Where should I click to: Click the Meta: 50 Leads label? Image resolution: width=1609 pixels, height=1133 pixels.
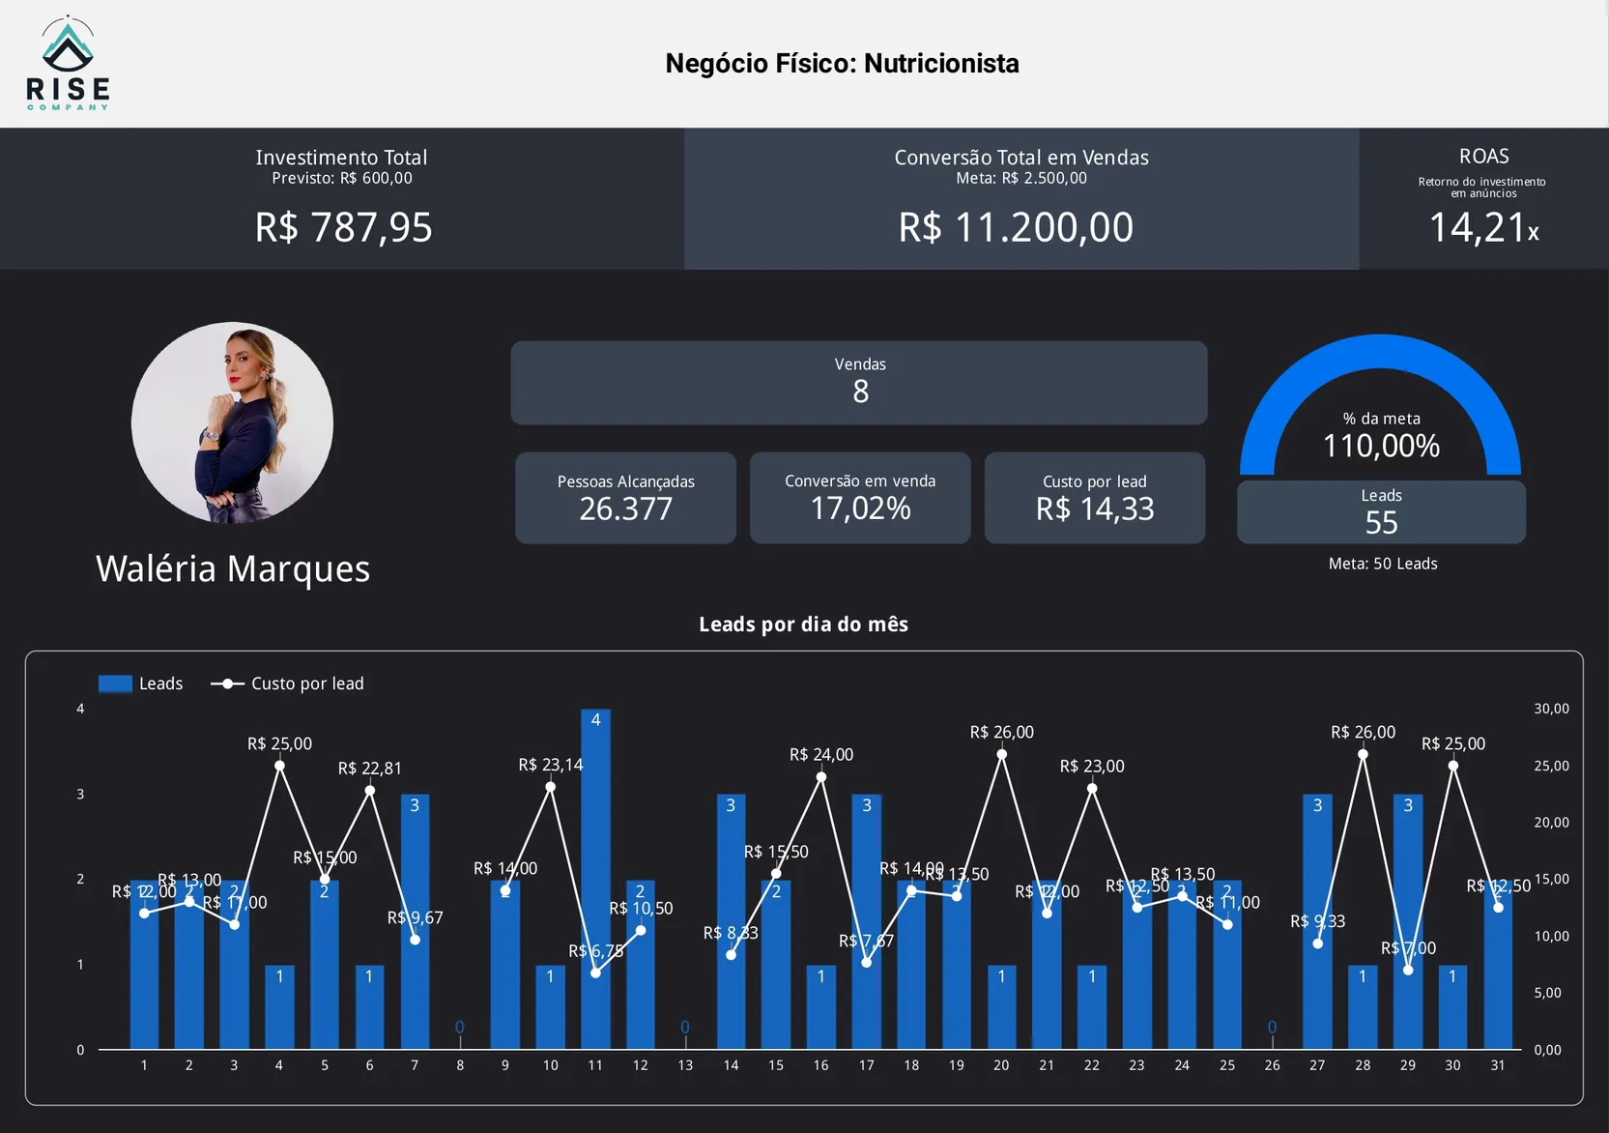click(x=1382, y=564)
